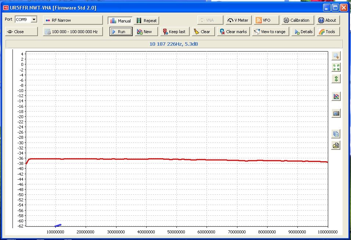Open the Calibration dialog
This screenshot has height=240, width=351.
pos(298,20)
